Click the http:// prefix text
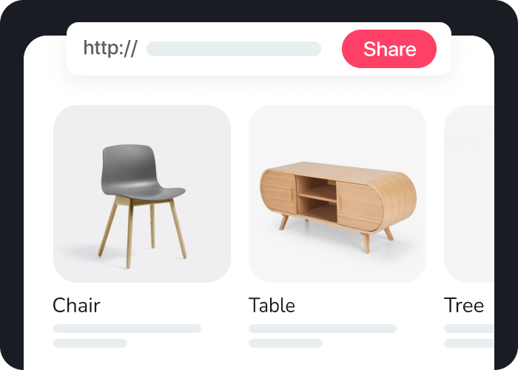Image resolution: width=518 pixels, height=370 pixels. pyautogui.click(x=110, y=48)
